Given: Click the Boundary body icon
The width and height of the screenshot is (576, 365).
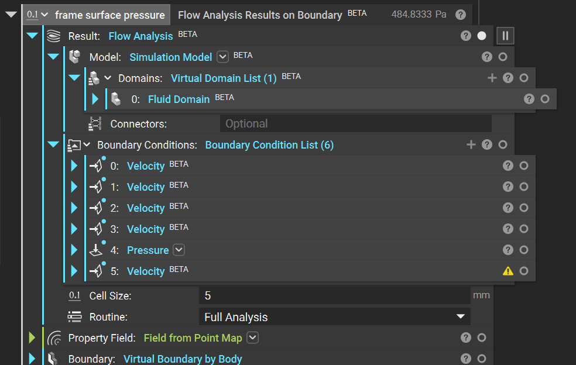Looking at the screenshot, I should coord(53,359).
